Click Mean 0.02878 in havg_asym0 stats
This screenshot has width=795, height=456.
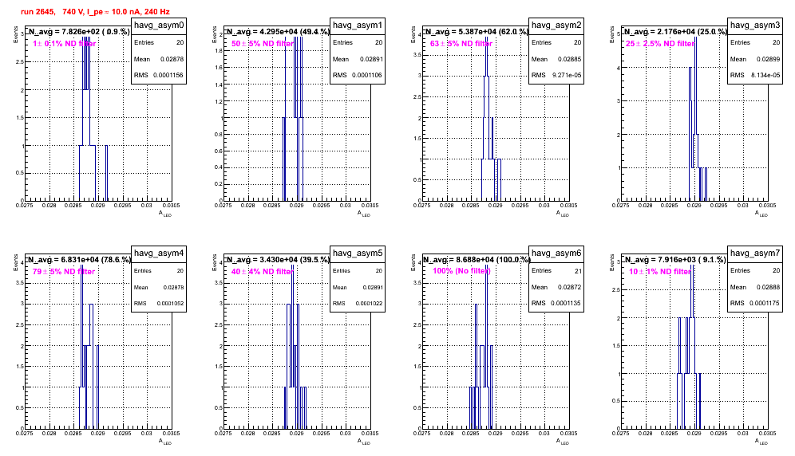tap(159, 59)
